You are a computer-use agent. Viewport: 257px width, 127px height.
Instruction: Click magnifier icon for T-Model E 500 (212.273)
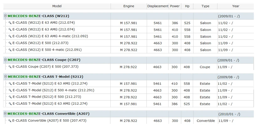[10, 97]
